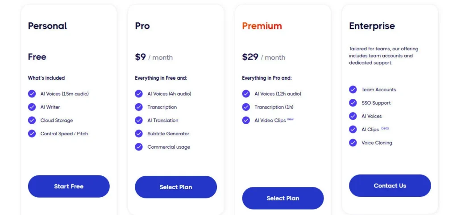Select Plan under the Pro tier

[x=176, y=187]
